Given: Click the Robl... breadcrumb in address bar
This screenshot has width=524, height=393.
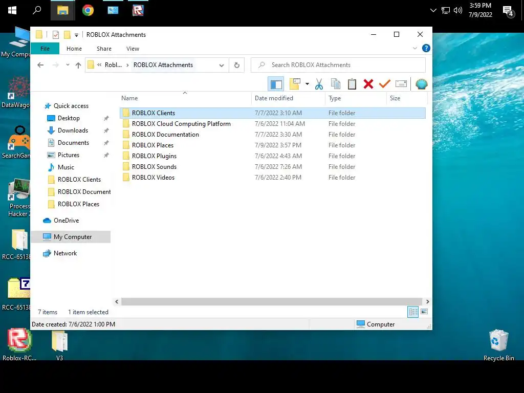Looking at the screenshot, I should click(113, 65).
